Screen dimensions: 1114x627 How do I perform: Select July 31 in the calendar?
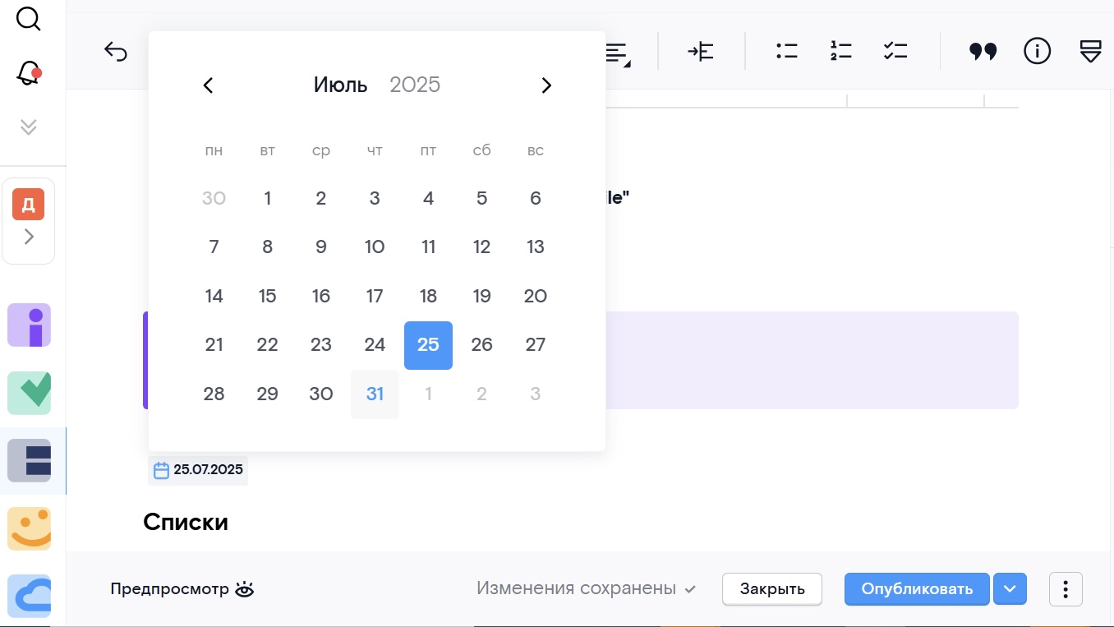(x=375, y=394)
